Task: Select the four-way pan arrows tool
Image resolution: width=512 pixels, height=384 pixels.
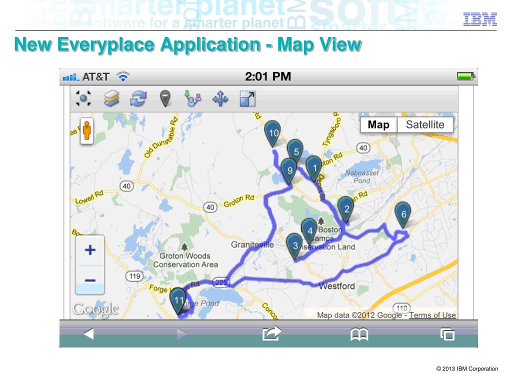Action: [x=220, y=98]
